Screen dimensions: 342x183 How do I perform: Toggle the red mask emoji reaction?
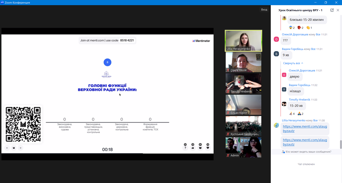pos(300,28)
